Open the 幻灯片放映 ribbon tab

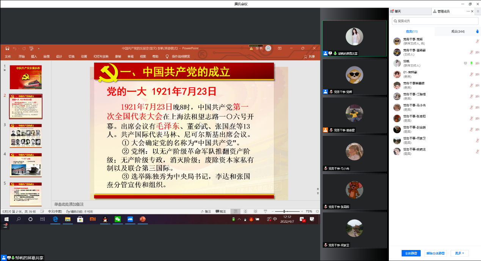tap(101, 57)
